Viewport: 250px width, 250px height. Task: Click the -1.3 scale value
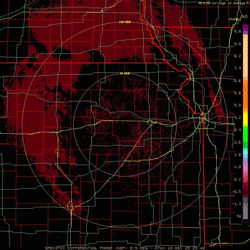(236, 204)
